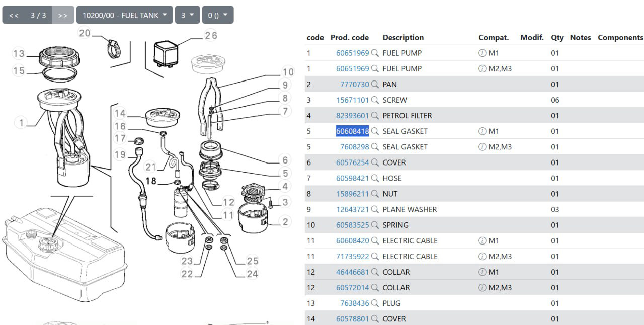This screenshot has width=644, height=325.
Task: Open the 0 () dropdown
Action: [218, 15]
